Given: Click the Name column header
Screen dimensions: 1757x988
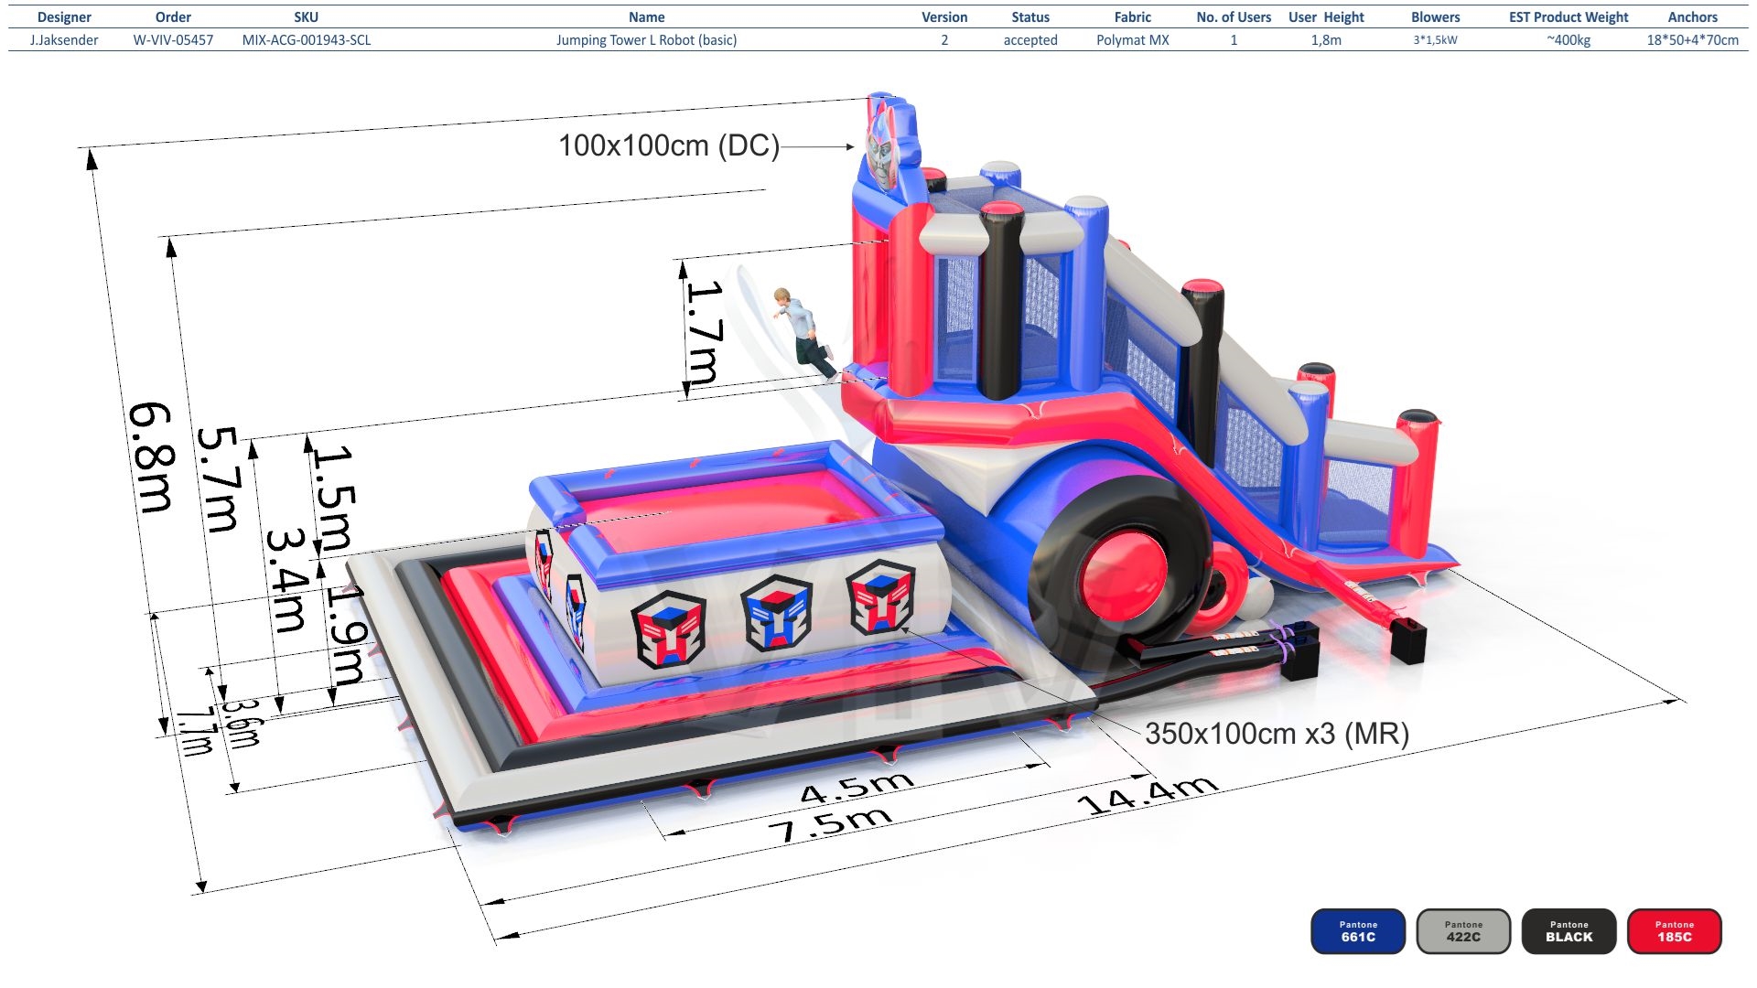Looking at the screenshot, I should pos(647,17).
